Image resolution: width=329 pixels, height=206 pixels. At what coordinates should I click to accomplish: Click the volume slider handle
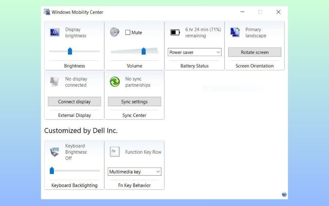coord(144,51)
